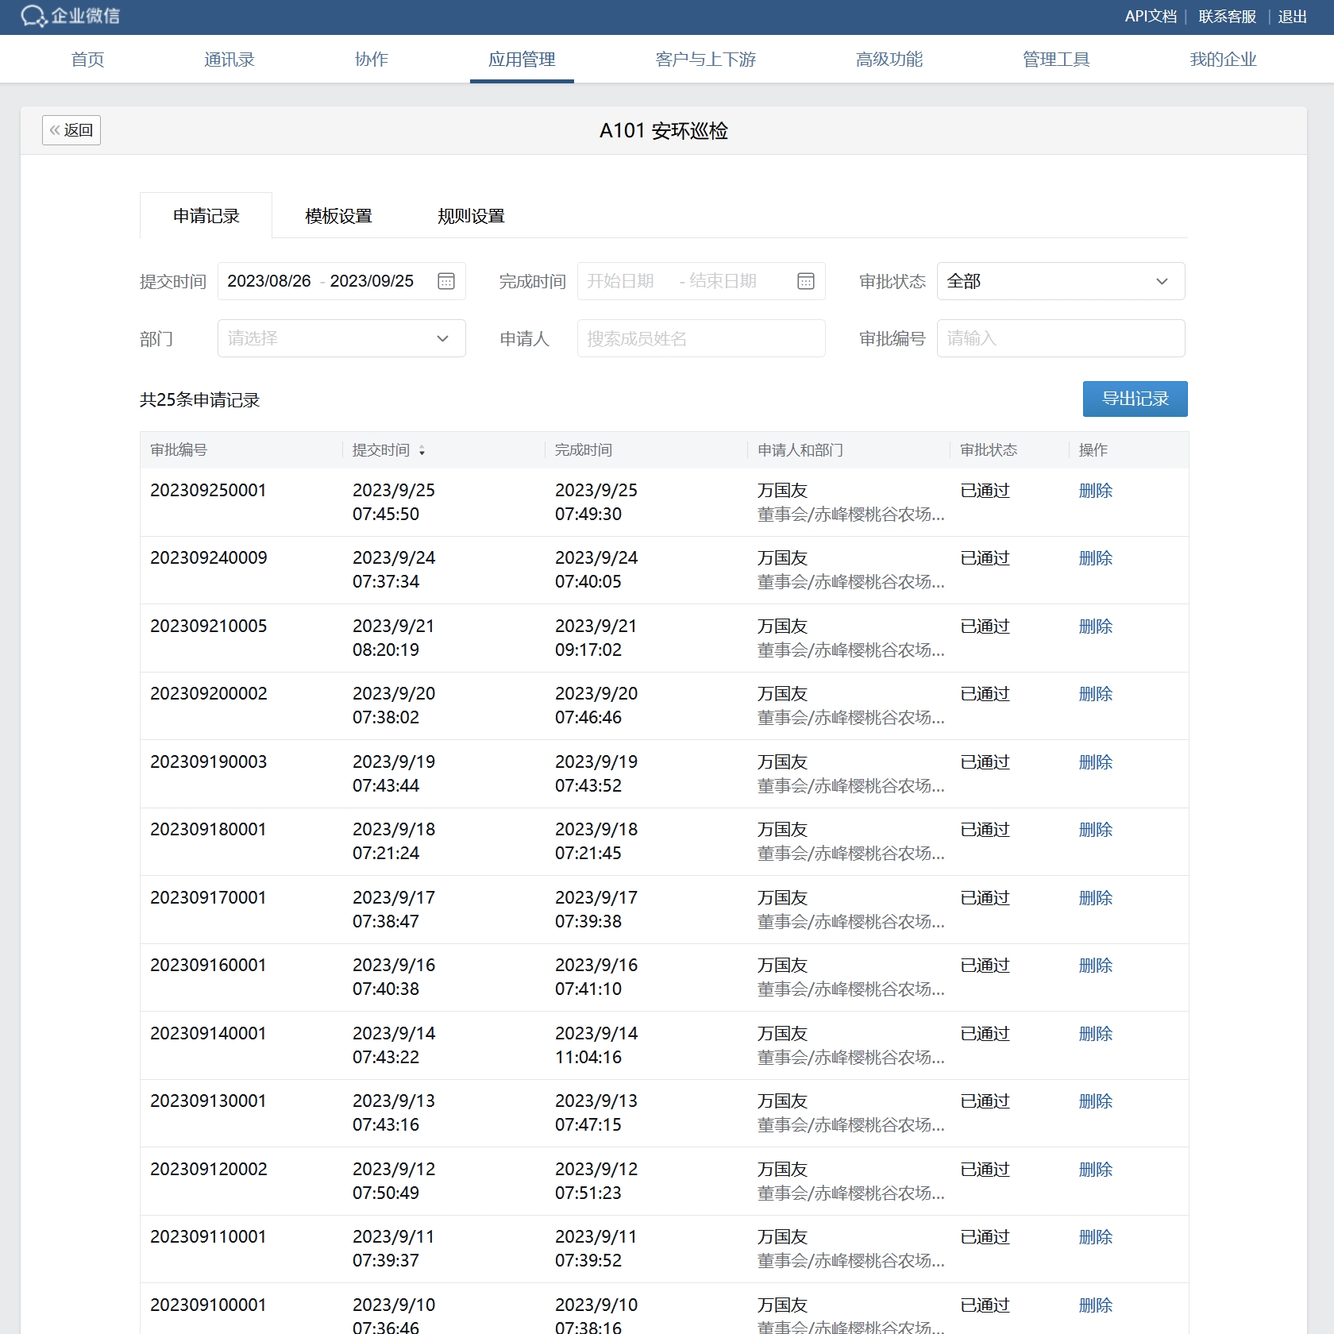Select the 管理工具 navigation item

point(1055,60)
